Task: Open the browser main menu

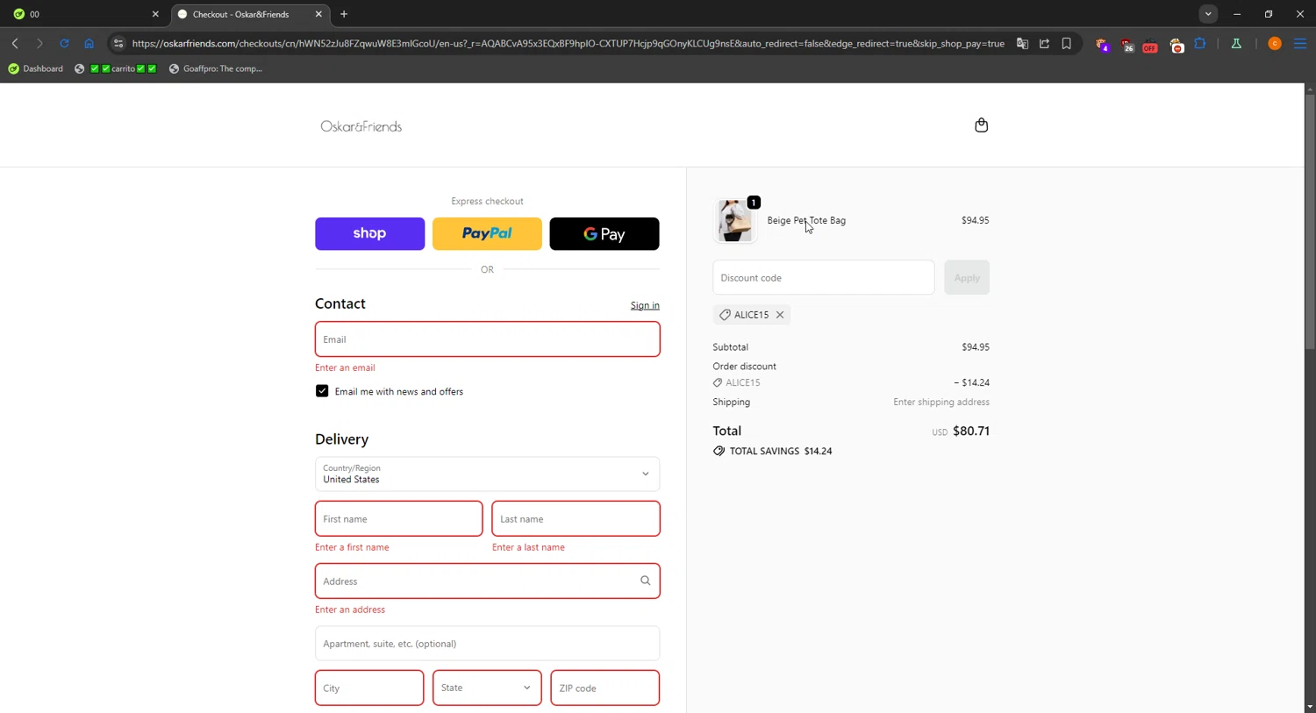Action: (1300, 43)
